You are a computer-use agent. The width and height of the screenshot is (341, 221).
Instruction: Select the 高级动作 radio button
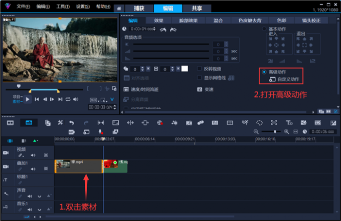(264, 72)
